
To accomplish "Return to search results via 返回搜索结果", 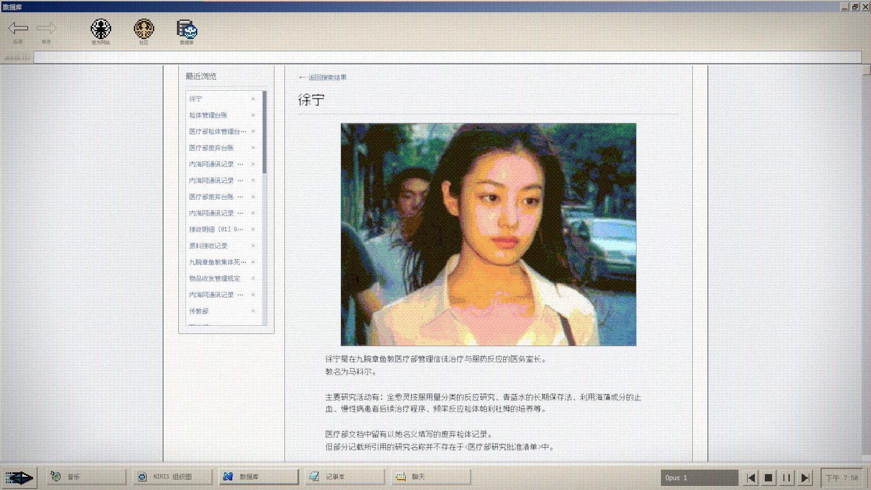I will [323, 78].
